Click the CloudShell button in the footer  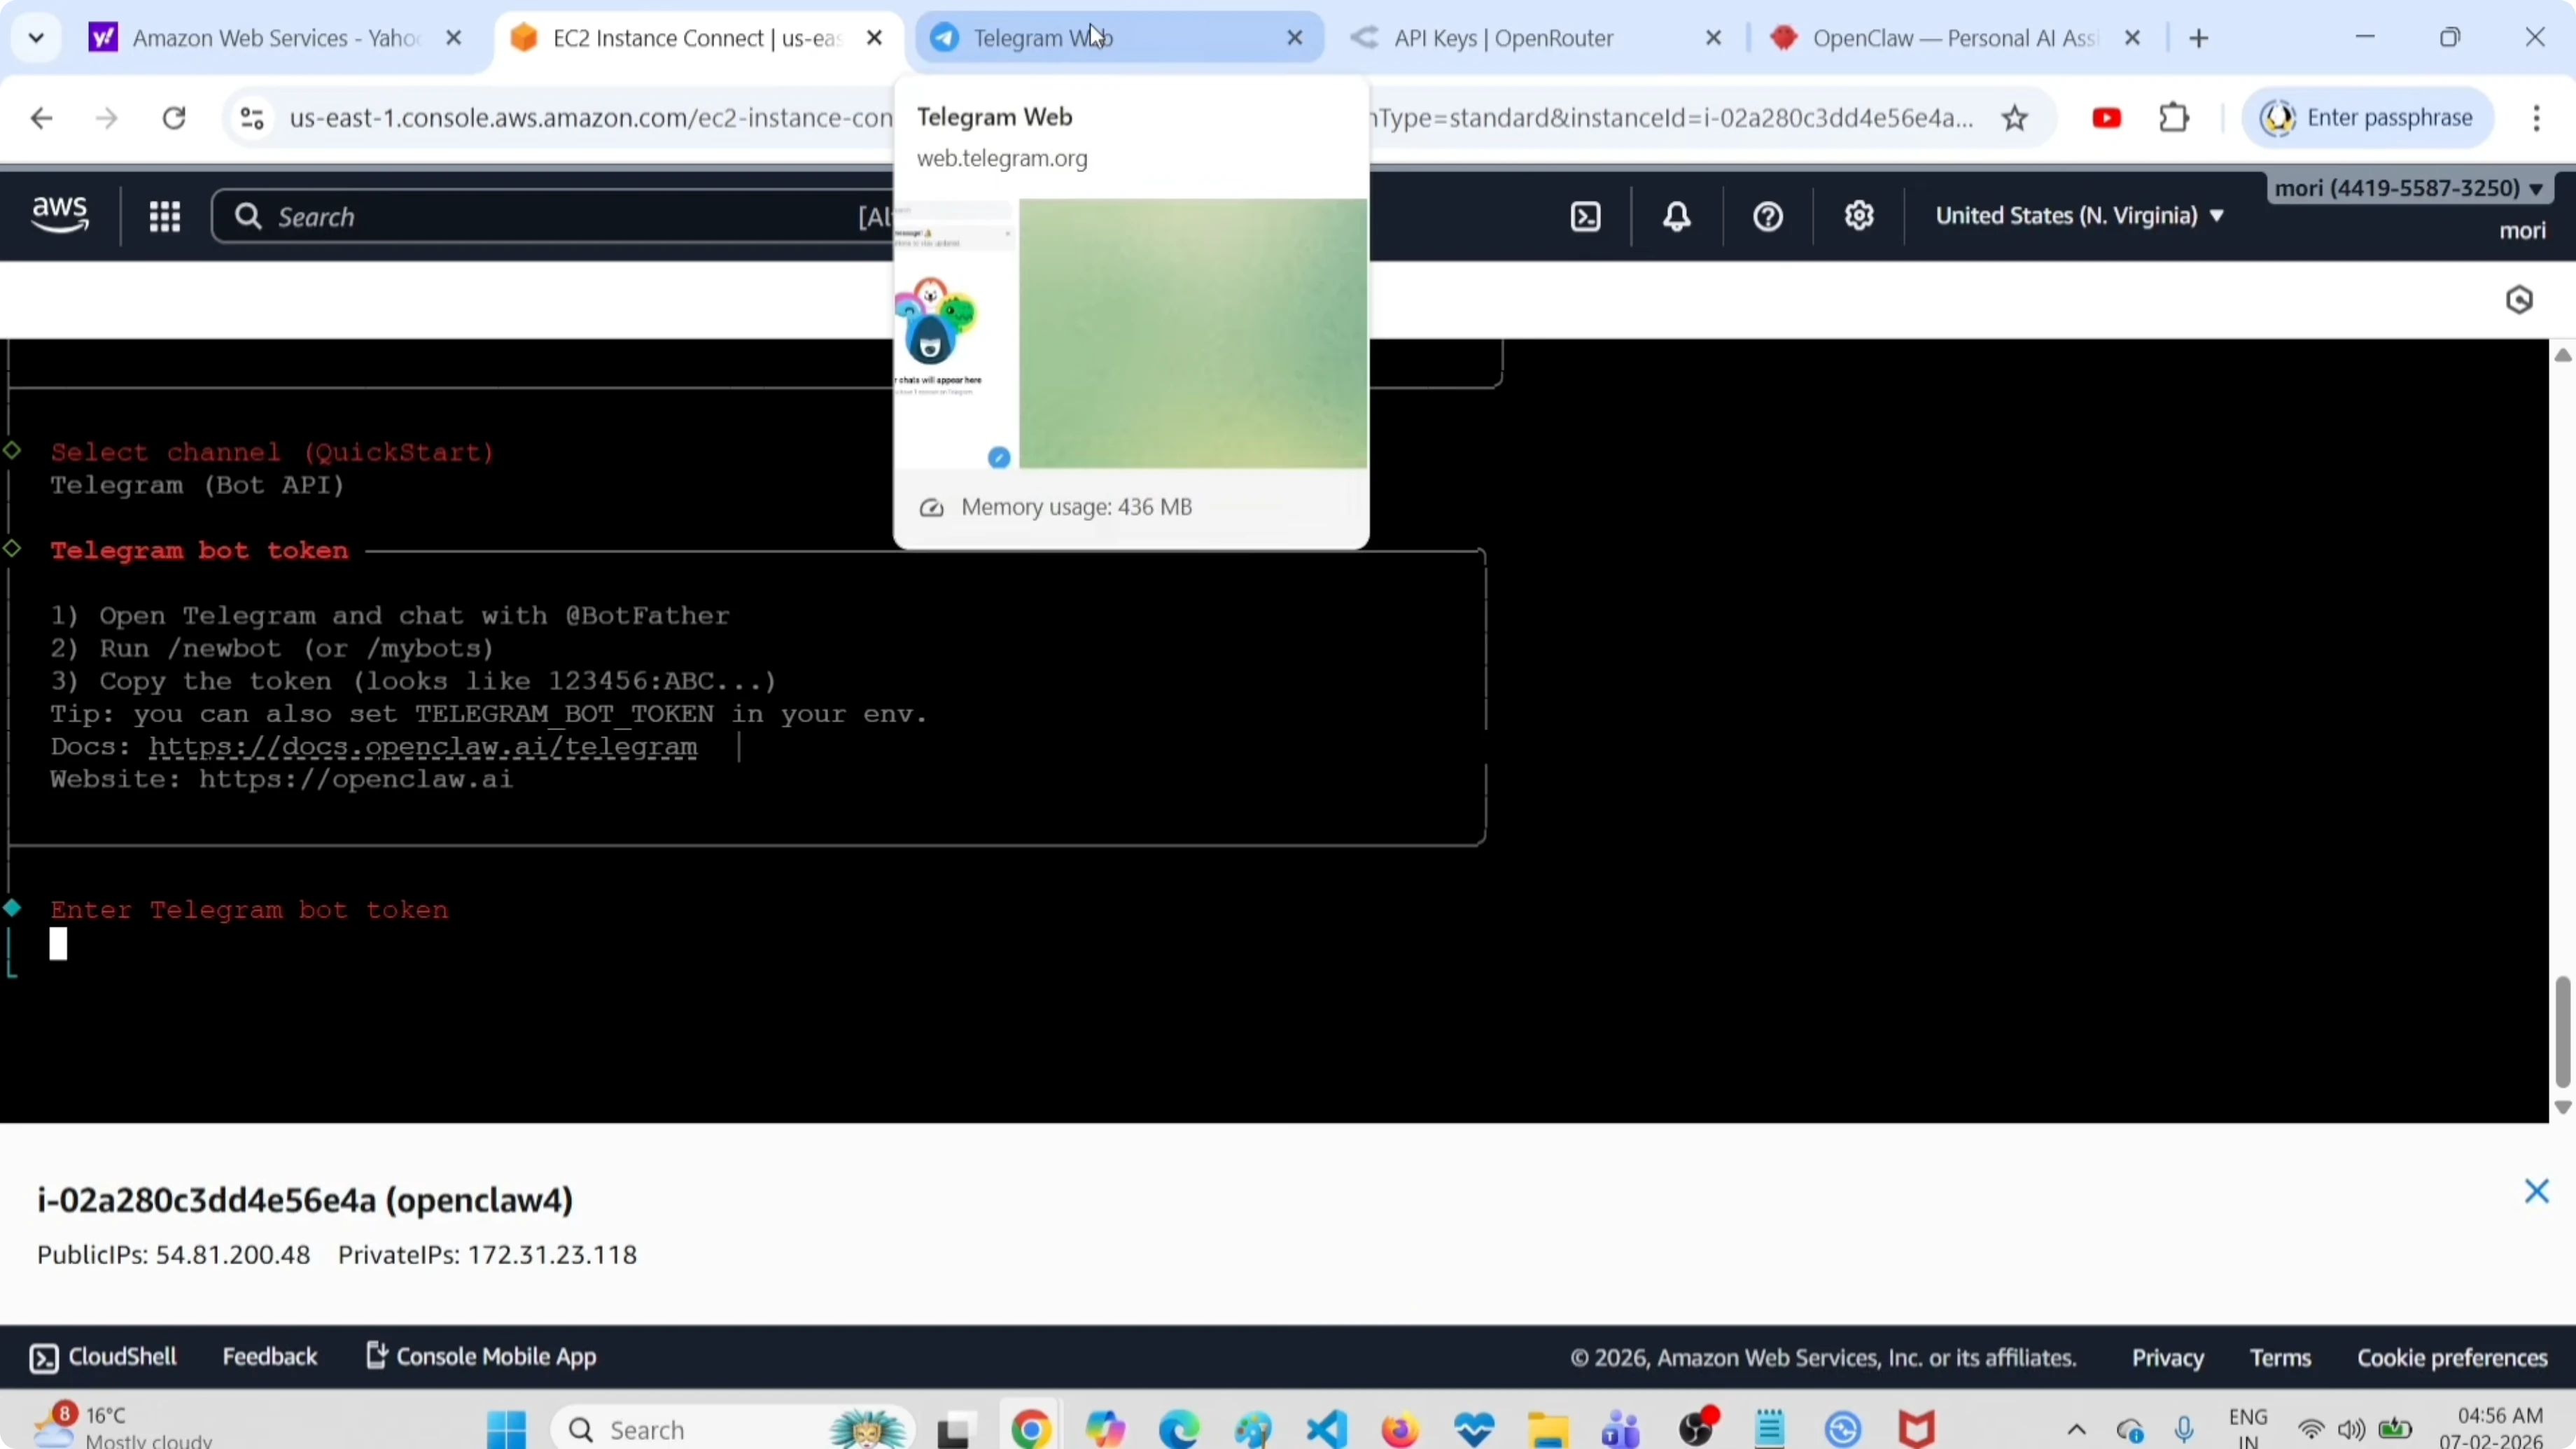(104, 1357)
